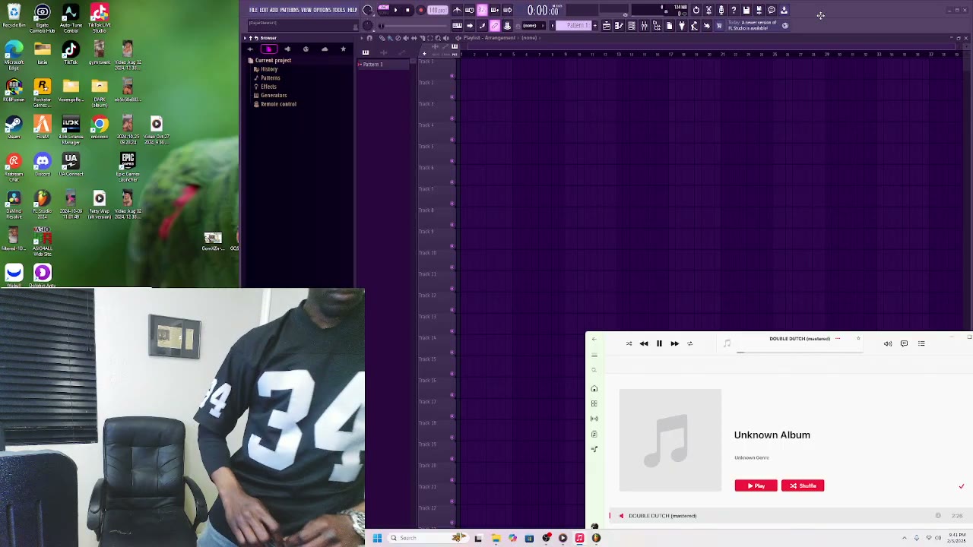The height and width of the screenshot is (547, 973).
Task: Toggle repeat mode in music player
Action: click(x=689, y=343)
